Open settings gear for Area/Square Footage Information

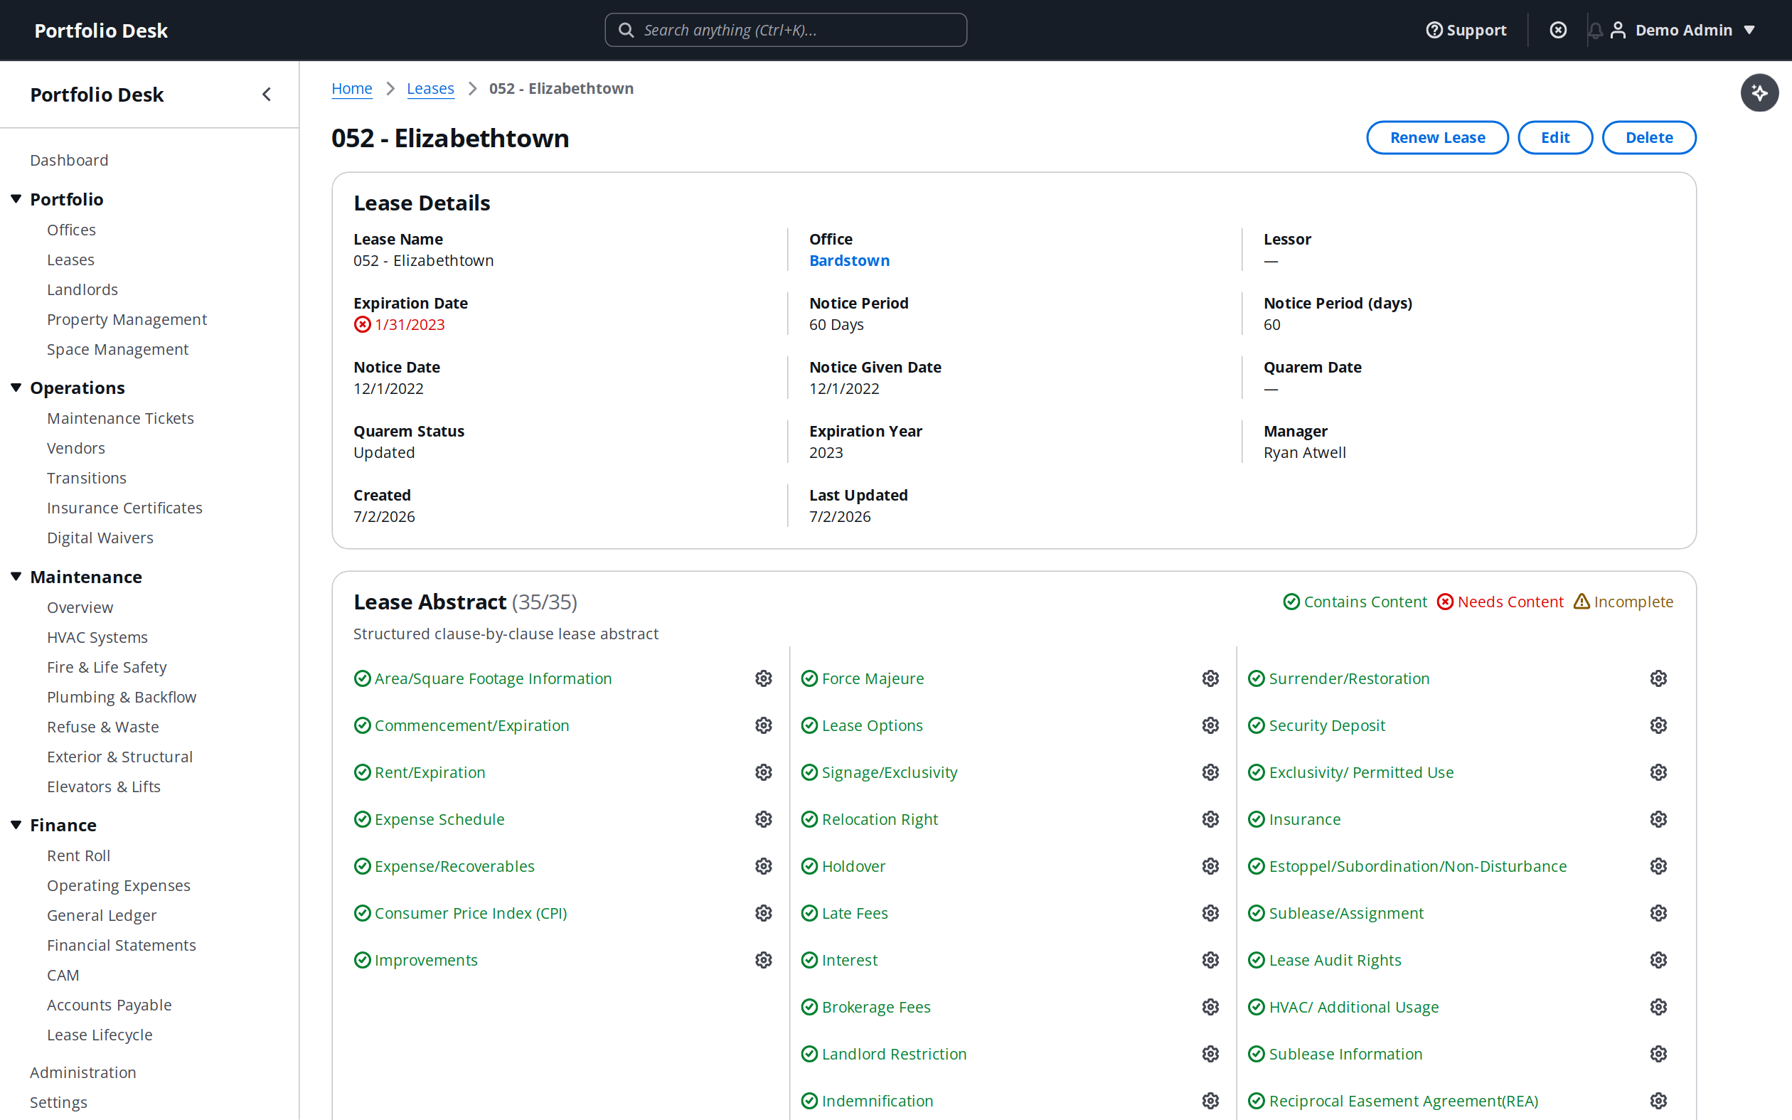(764, 678)
